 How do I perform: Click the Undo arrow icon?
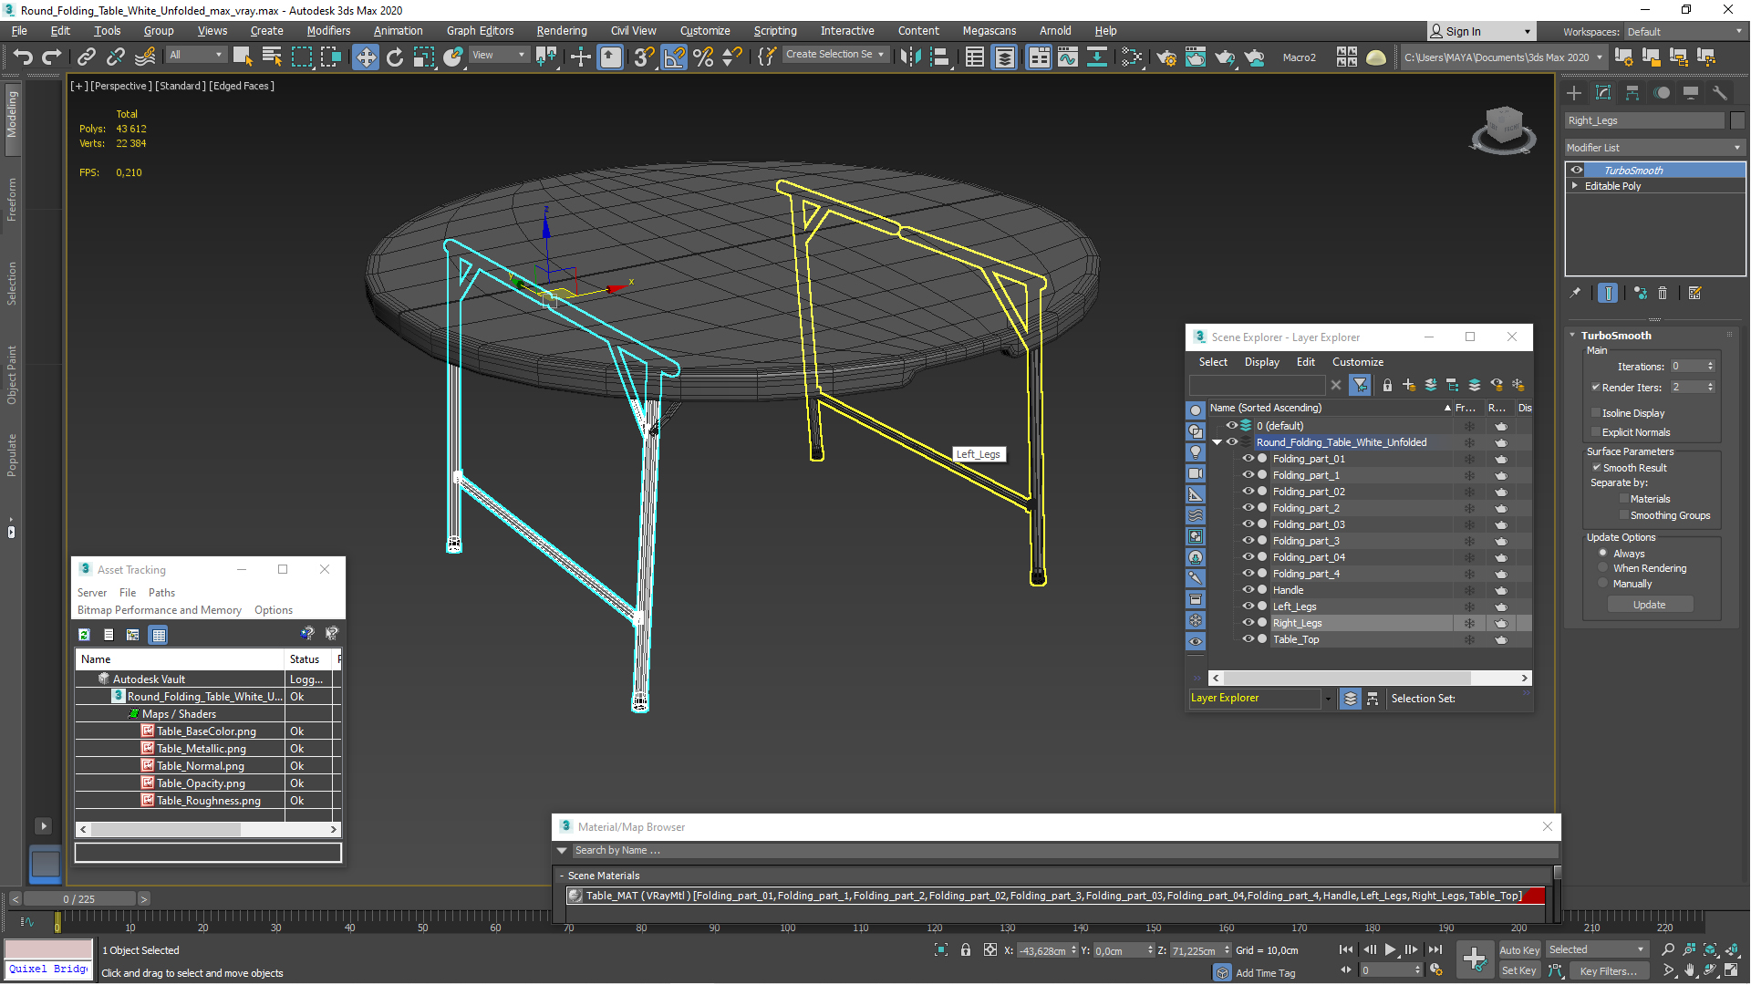[23, 57]
